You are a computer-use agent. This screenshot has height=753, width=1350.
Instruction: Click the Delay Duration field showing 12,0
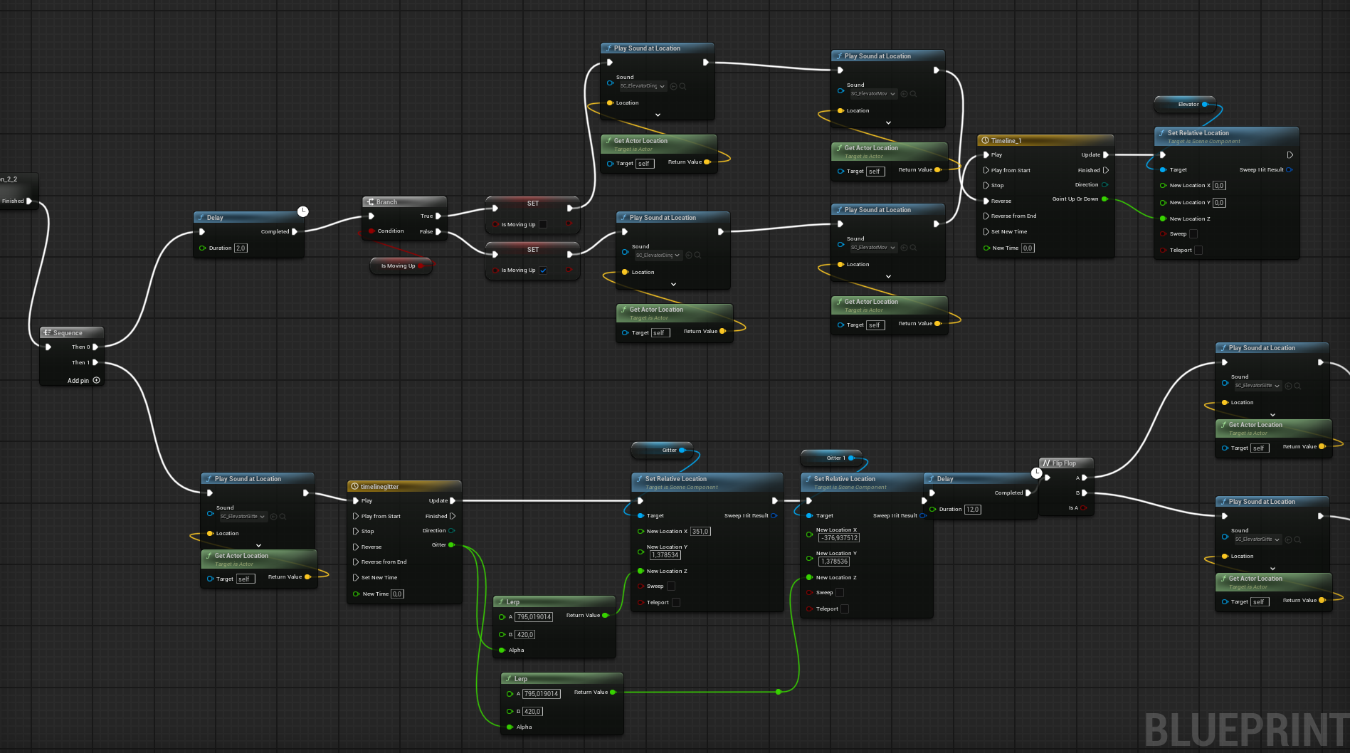pyautogui.click(x=973, y=510)
